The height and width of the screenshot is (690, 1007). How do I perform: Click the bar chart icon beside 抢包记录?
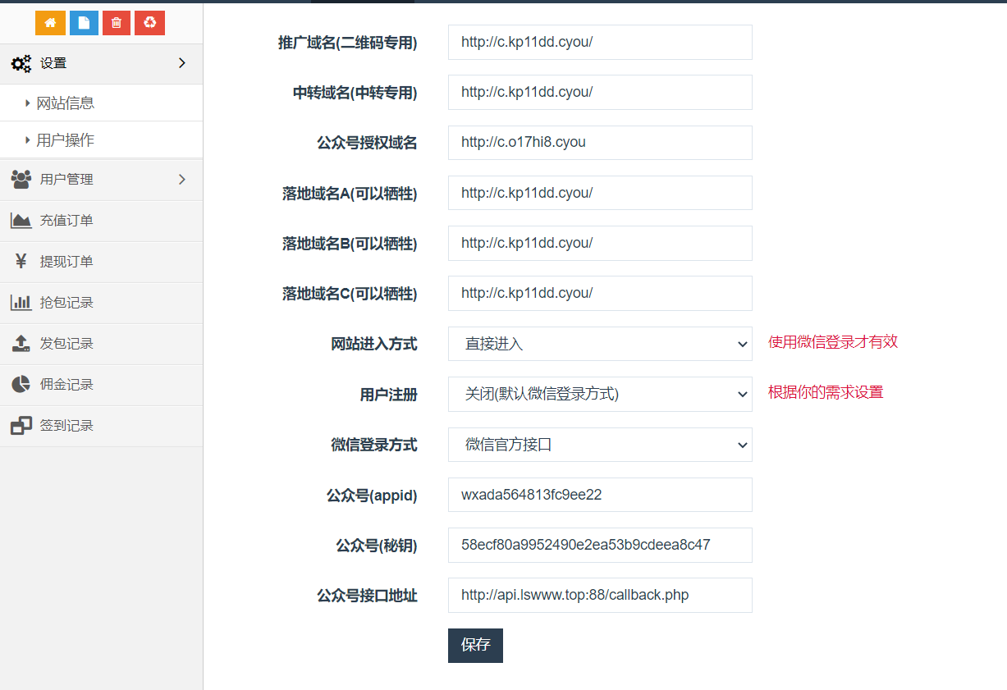(21, 302)
